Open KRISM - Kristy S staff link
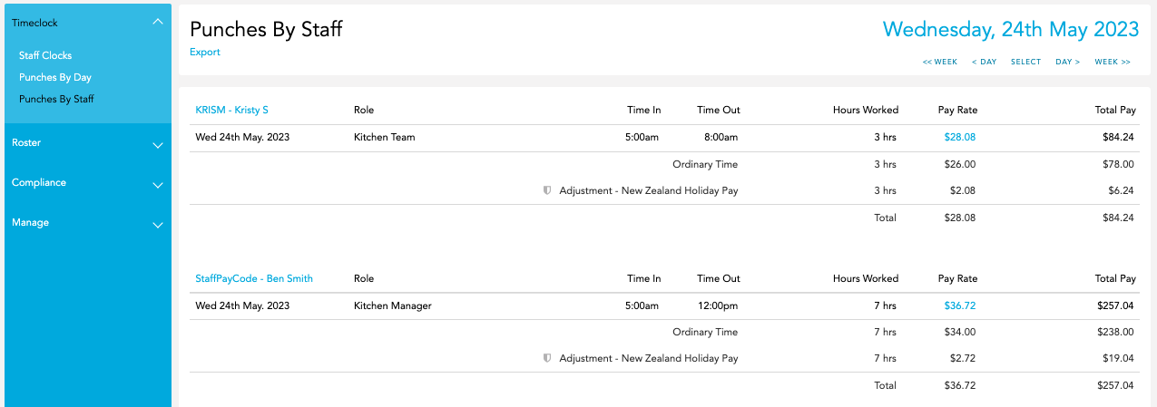1157x407 pixels. tap(232, 110)
